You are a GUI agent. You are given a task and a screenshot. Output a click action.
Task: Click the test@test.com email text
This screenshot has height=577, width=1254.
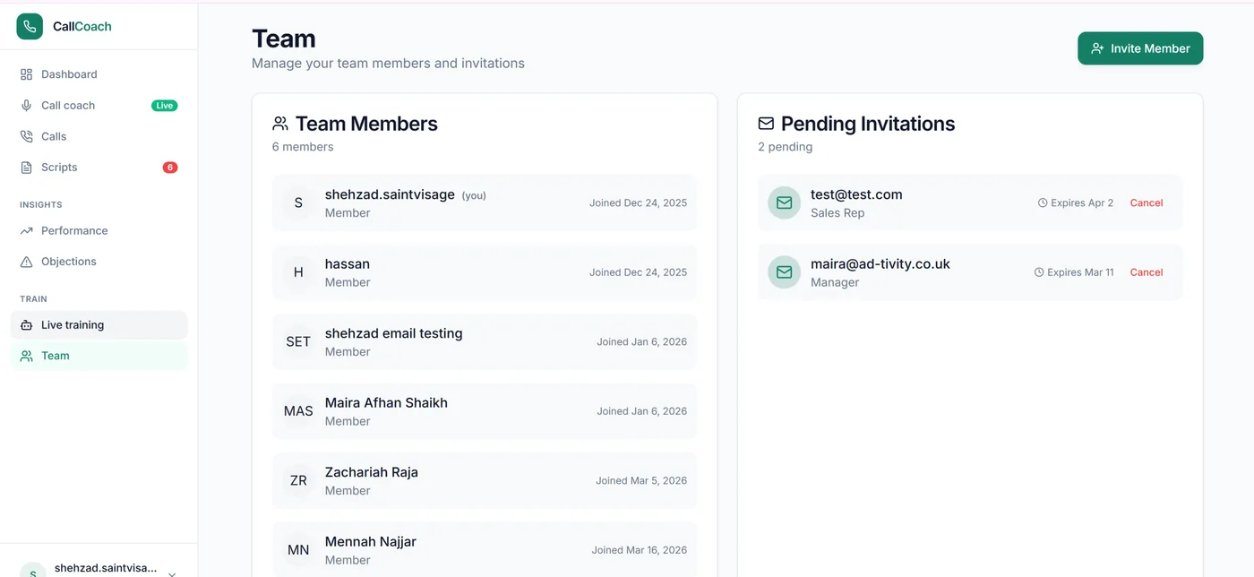856,194
